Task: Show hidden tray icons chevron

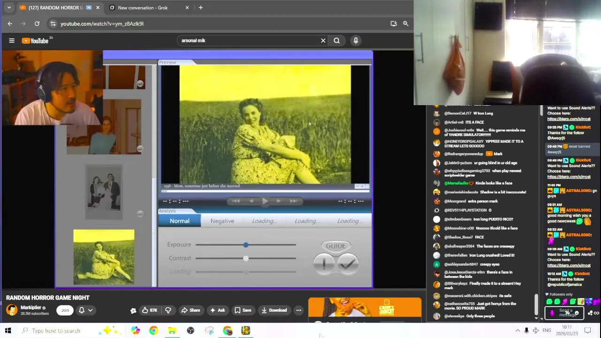Action: click(517, 330)
